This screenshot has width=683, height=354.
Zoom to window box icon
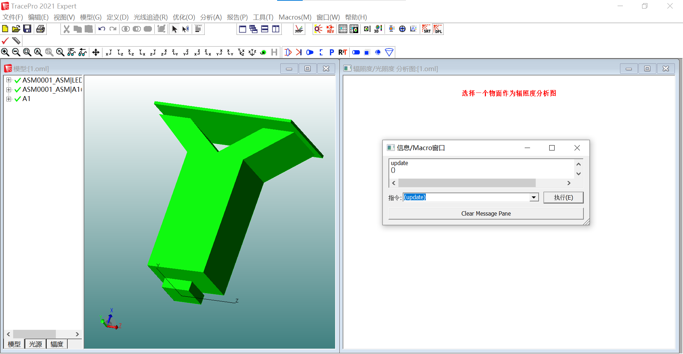[27, 52]
